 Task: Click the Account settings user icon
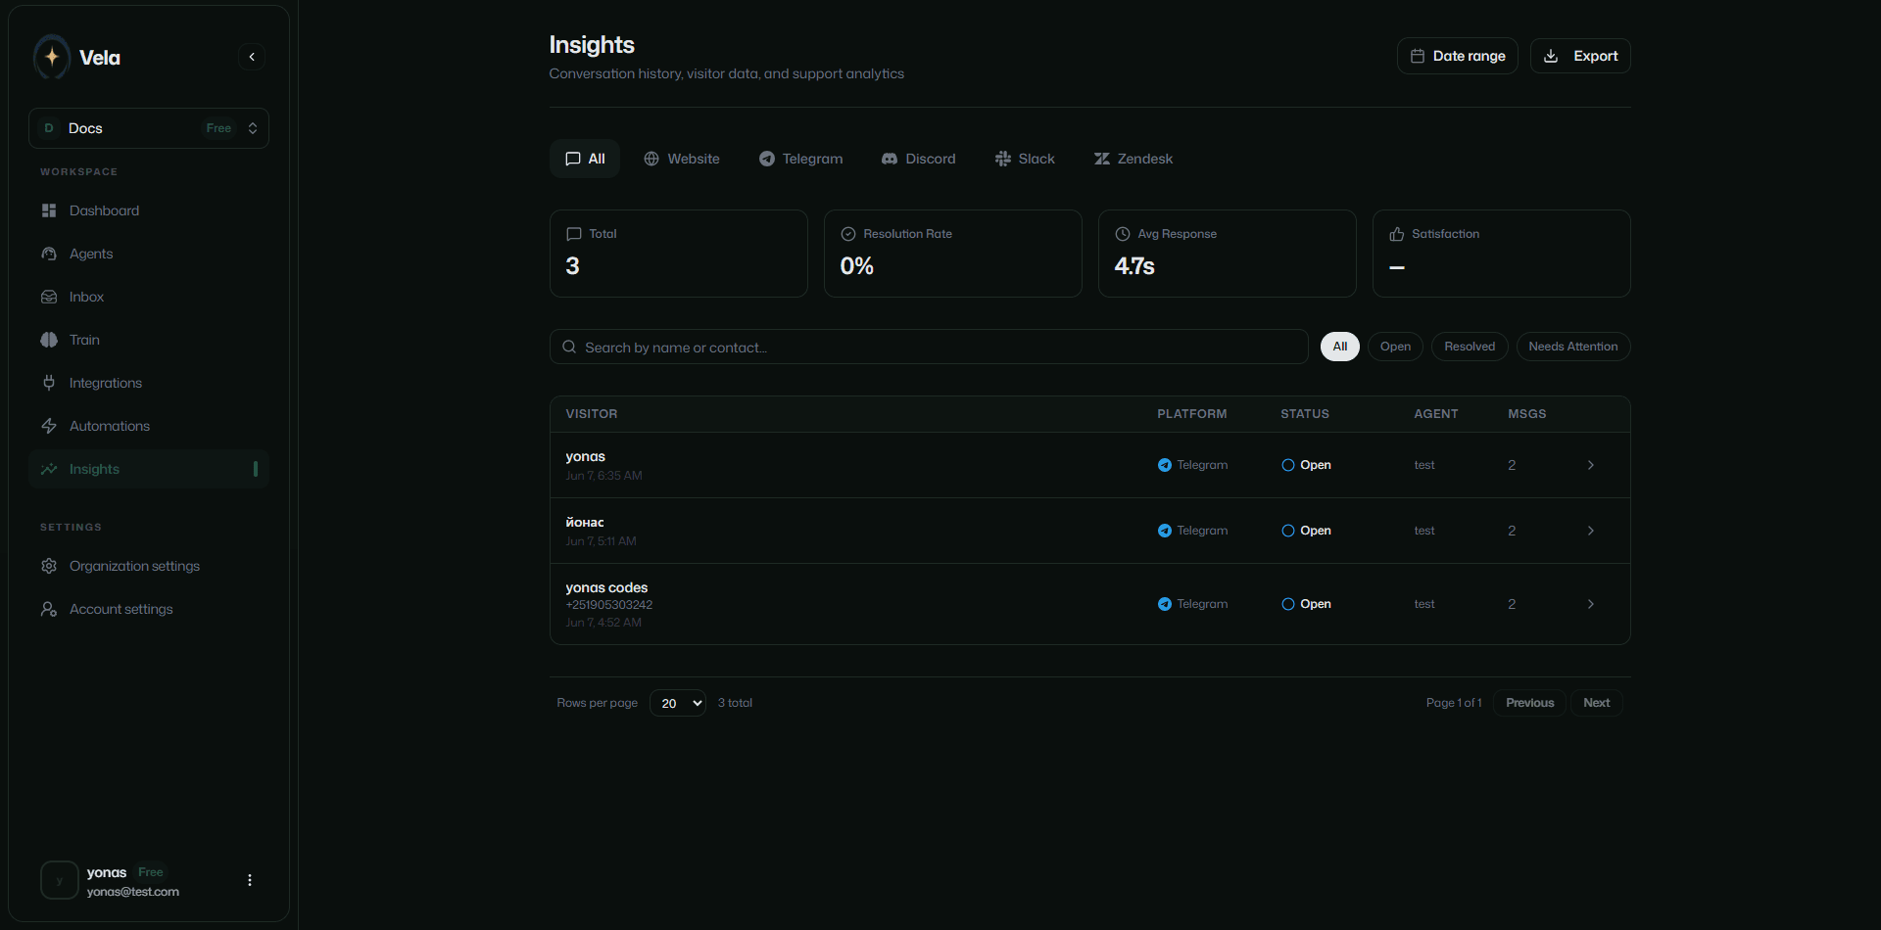(x=49, y=609)
